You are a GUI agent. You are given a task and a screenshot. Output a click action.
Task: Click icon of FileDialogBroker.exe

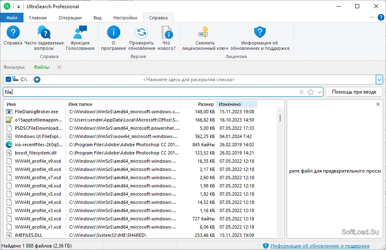[x=9, y=112]
